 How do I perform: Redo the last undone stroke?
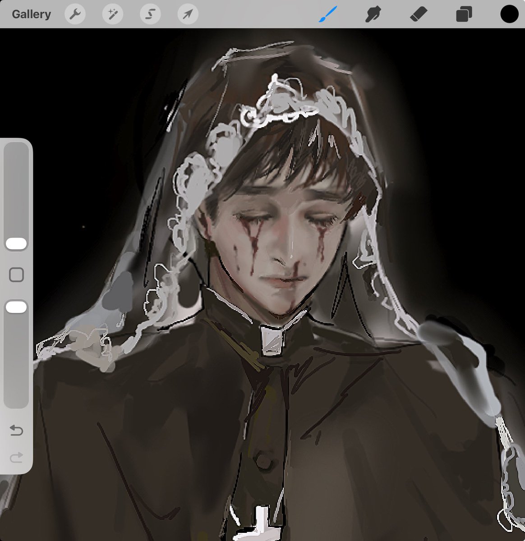click(16, 458)
